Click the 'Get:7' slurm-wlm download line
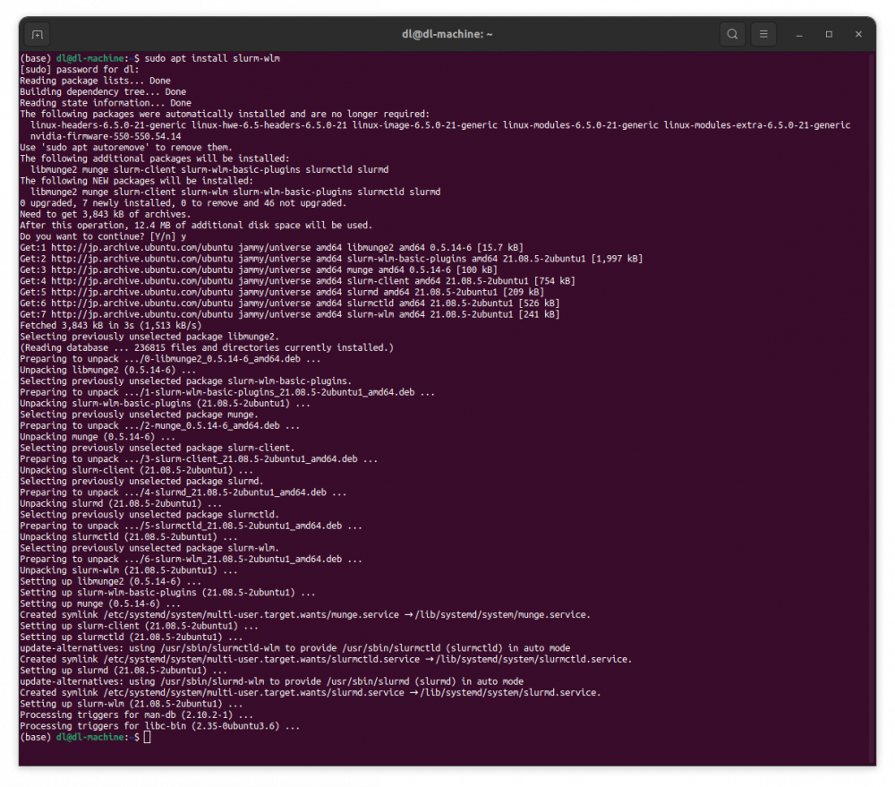 pyautogui.click(x=290, y=314)
